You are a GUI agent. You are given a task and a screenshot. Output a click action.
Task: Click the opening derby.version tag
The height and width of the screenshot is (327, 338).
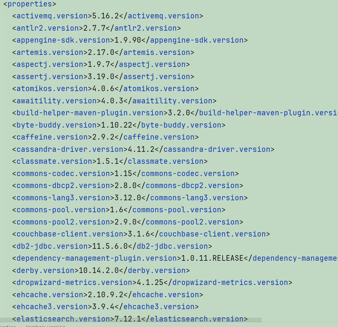45,270
